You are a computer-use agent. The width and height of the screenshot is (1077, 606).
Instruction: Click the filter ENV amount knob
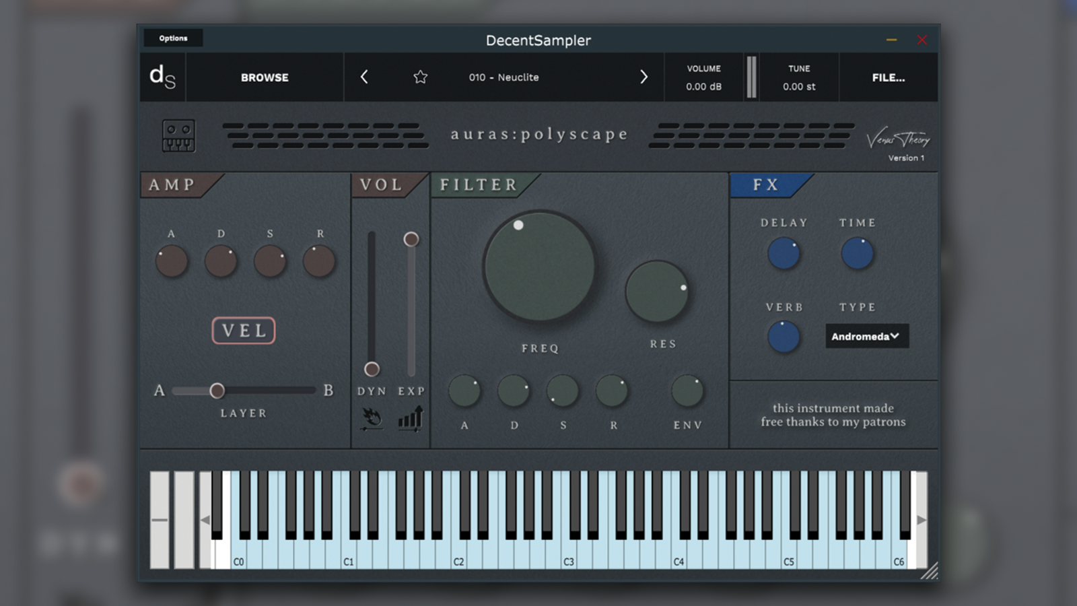[687, 391]
